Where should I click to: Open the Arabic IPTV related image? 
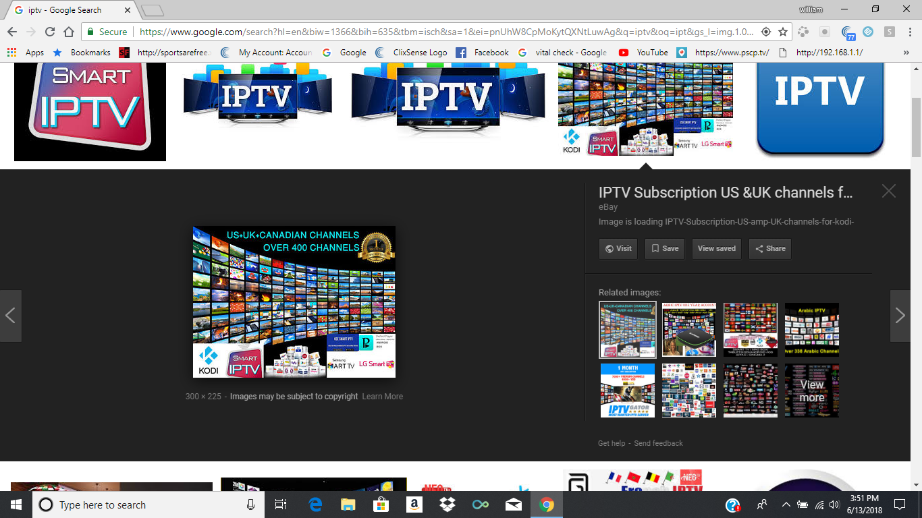pyautogui.click(x=811, y=330)
